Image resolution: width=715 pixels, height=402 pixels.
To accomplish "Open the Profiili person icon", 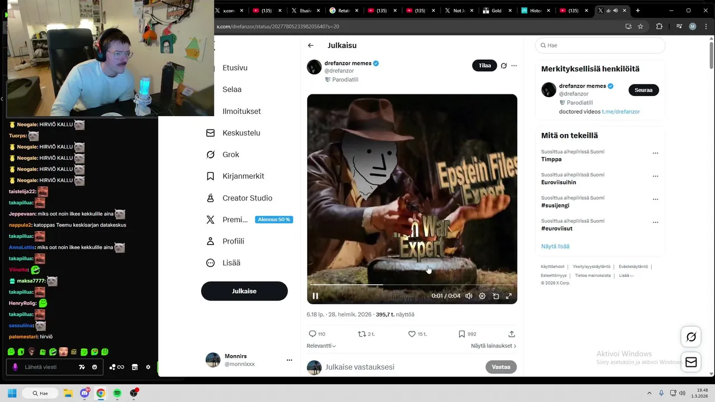I will tap(211, 241).
